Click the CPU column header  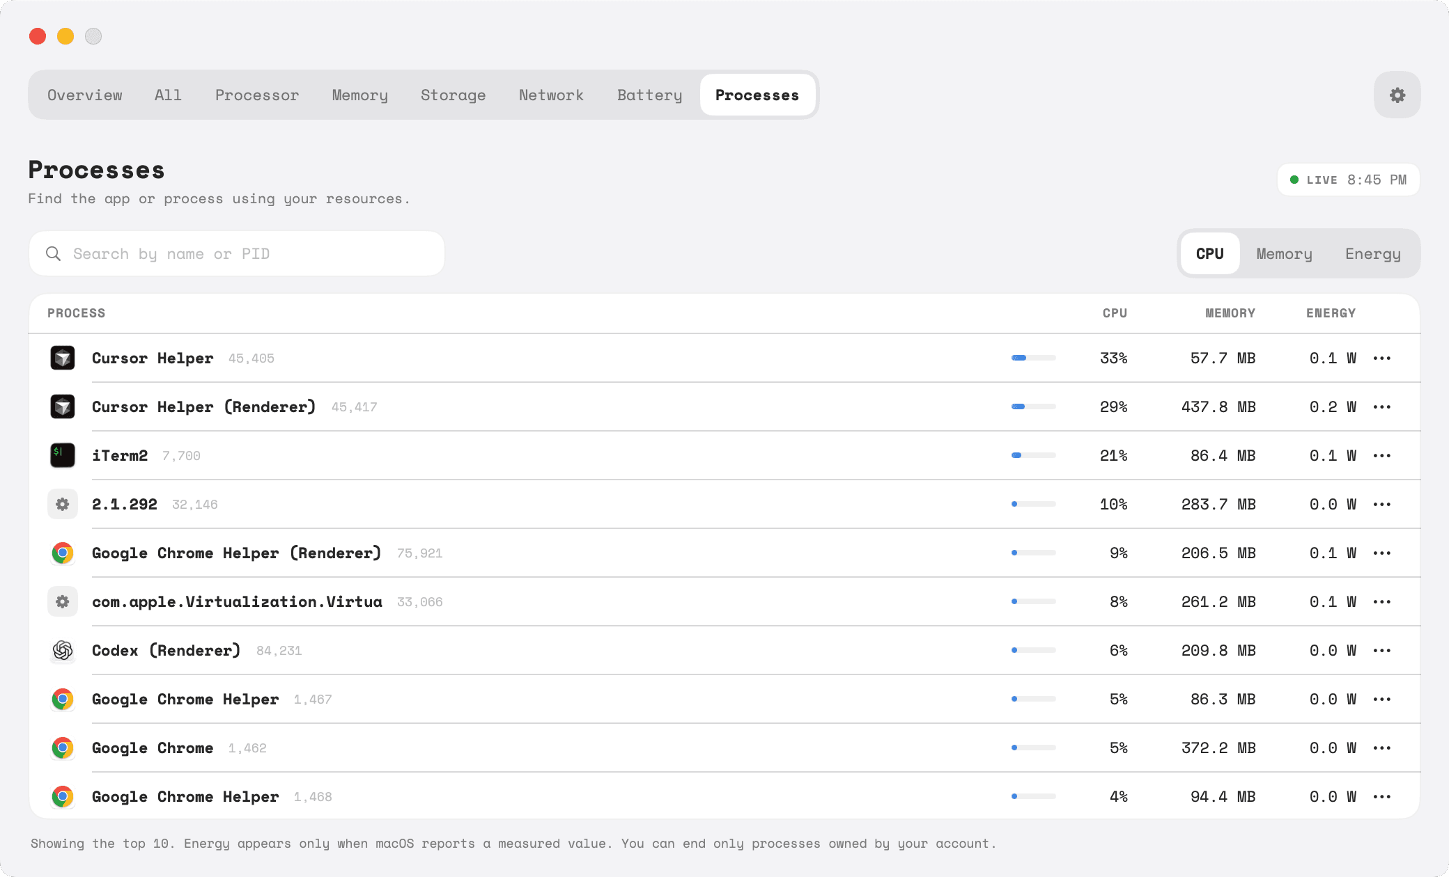tap(1115, 313)
